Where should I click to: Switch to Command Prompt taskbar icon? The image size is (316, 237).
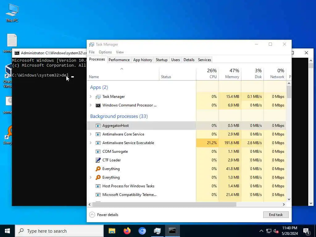coord(172,231)
